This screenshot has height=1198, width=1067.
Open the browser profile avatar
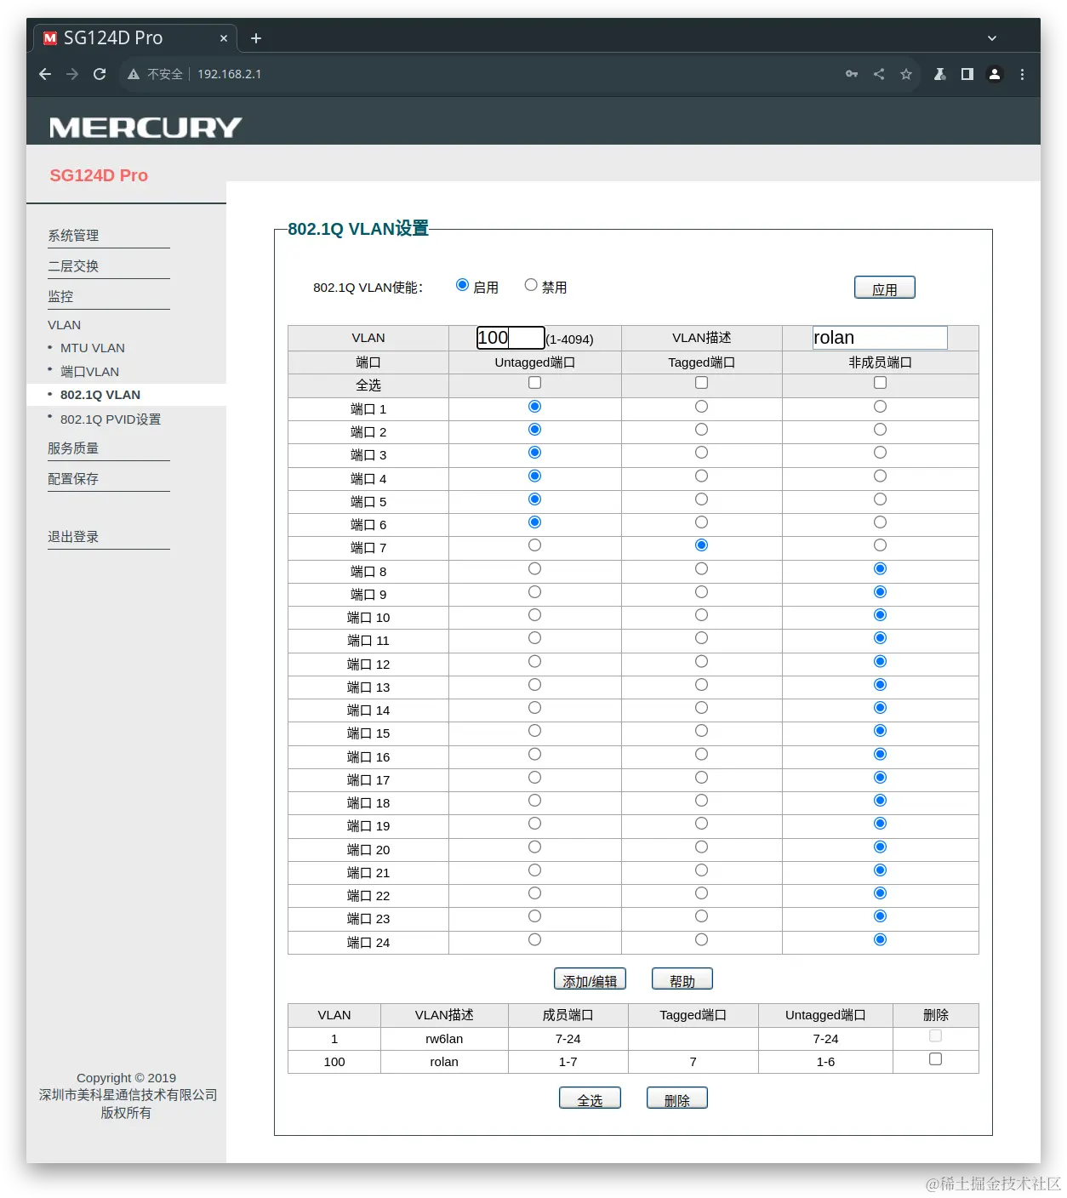click(x=995, y=74)
